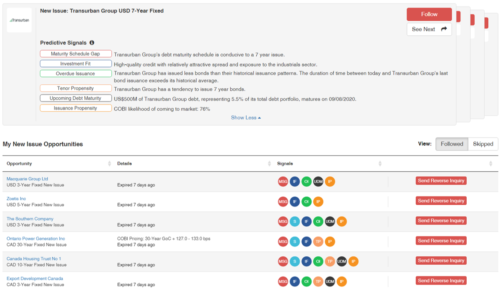Screen dimensions: 502x304
Task: Send Reverse Inquiry for Zoetis Inc
Action: (441, 201)
